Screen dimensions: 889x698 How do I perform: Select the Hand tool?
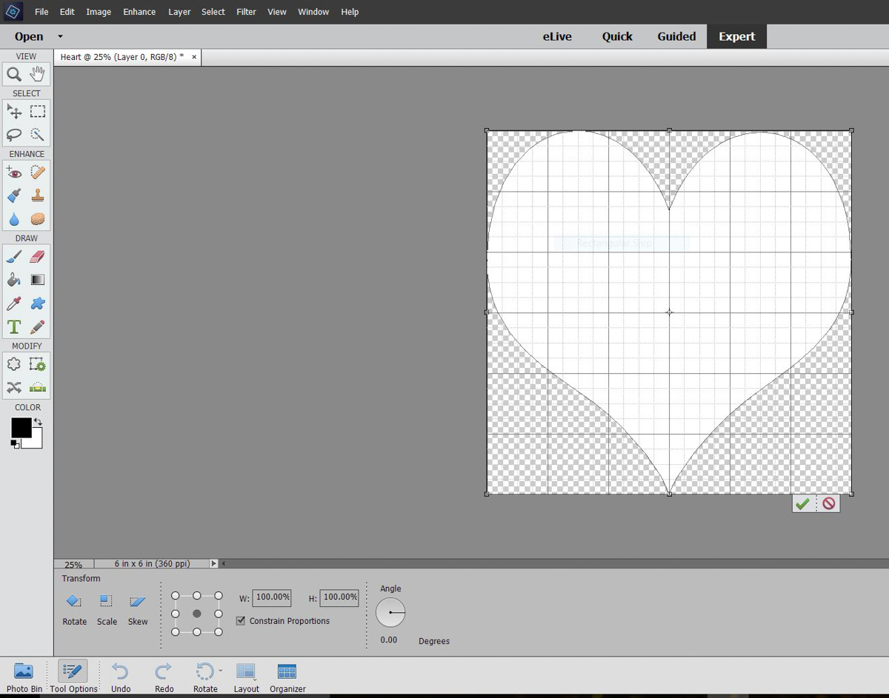(38, 74)
